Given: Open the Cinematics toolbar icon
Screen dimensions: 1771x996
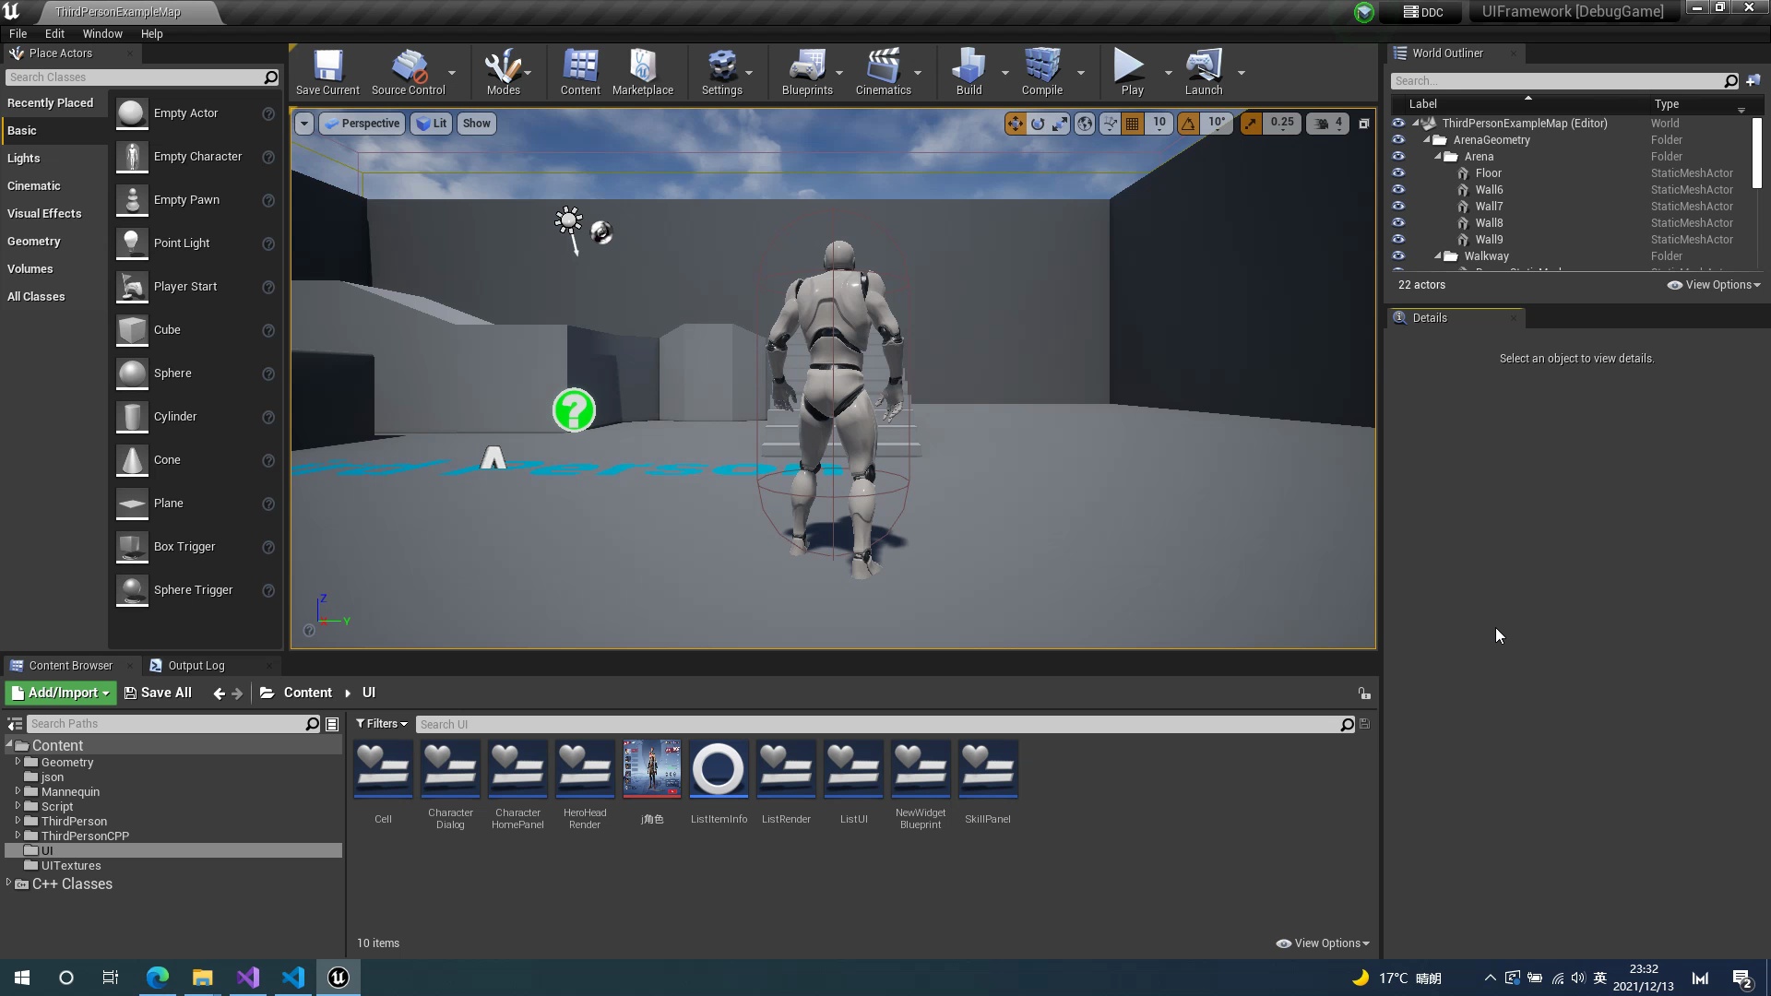Looking at the screenshot, I should (x=883, y=72).
